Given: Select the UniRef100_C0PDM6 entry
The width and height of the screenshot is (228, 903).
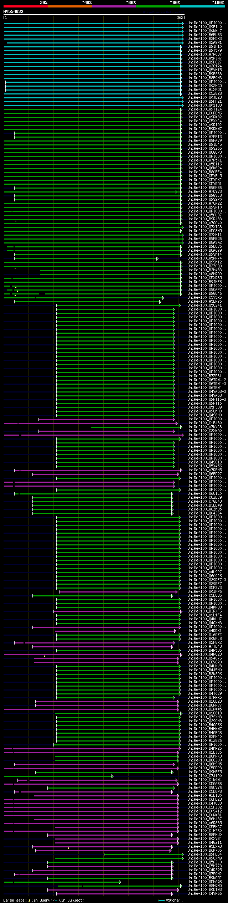Looking at the screenshot, I should (x=204, y=113).
